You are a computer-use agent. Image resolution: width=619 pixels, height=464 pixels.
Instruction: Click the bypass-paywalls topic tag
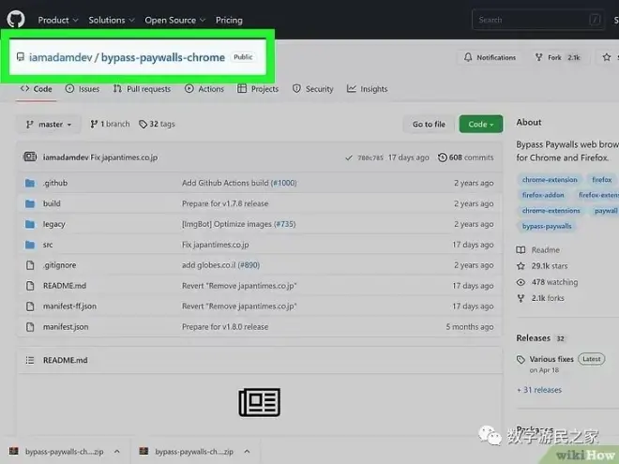click(x=547, y=226)
